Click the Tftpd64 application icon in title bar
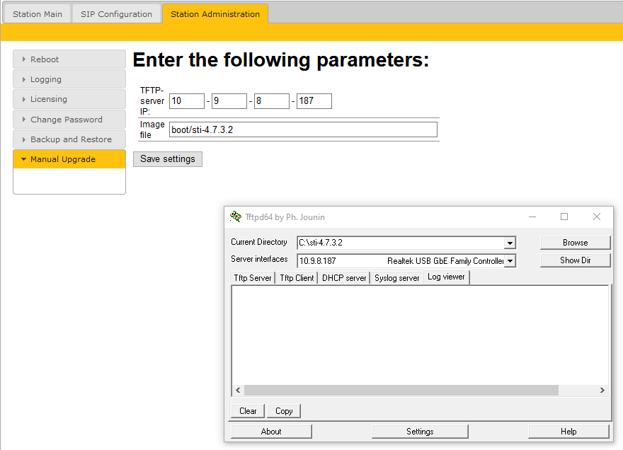 (x=236, y=217)
